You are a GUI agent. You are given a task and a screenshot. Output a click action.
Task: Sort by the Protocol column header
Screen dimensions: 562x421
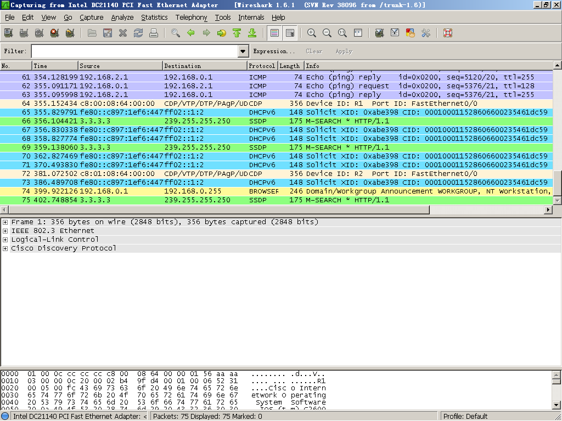pyautogui.click(x=262, y=66)
